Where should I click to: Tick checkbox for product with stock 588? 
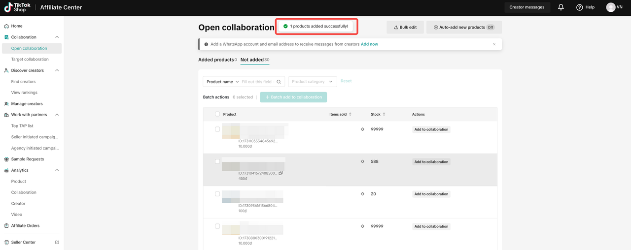[217, 161]
